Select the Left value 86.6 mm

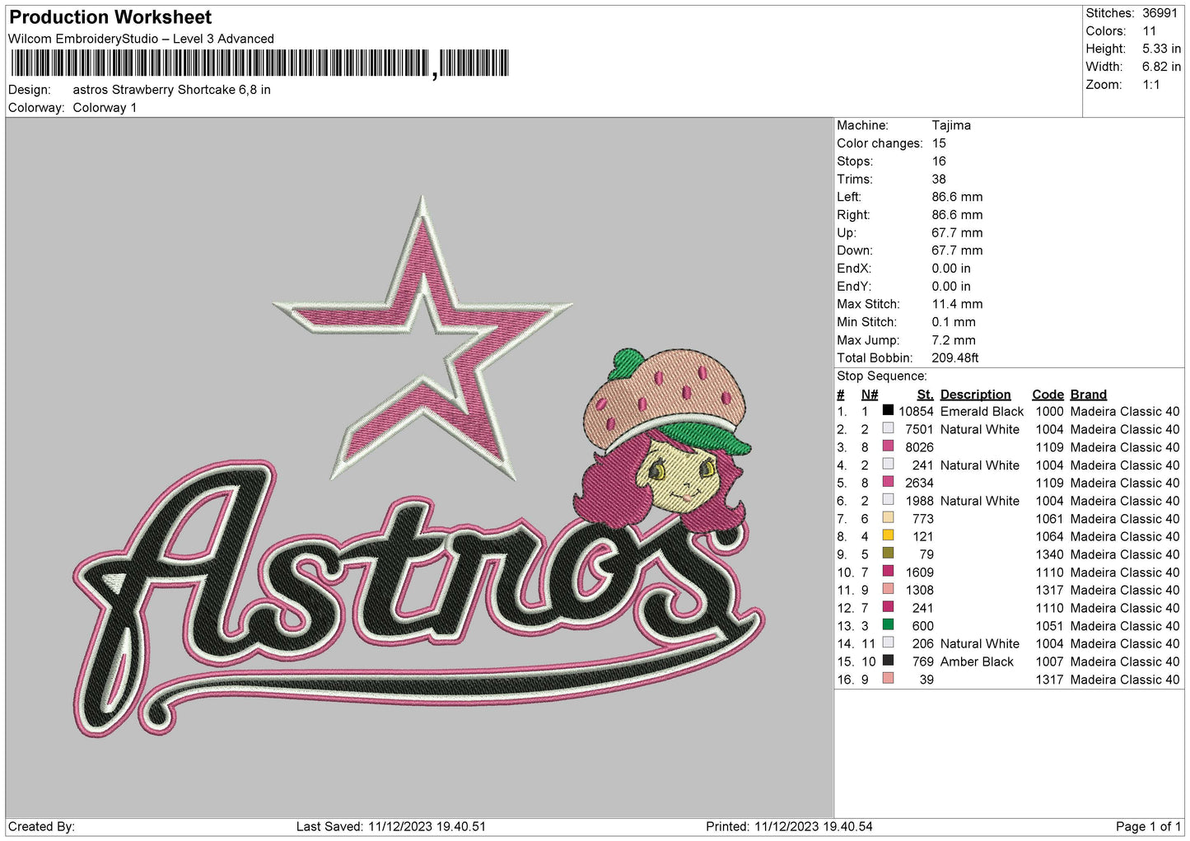pyautogui.click(x=957, y=197)
